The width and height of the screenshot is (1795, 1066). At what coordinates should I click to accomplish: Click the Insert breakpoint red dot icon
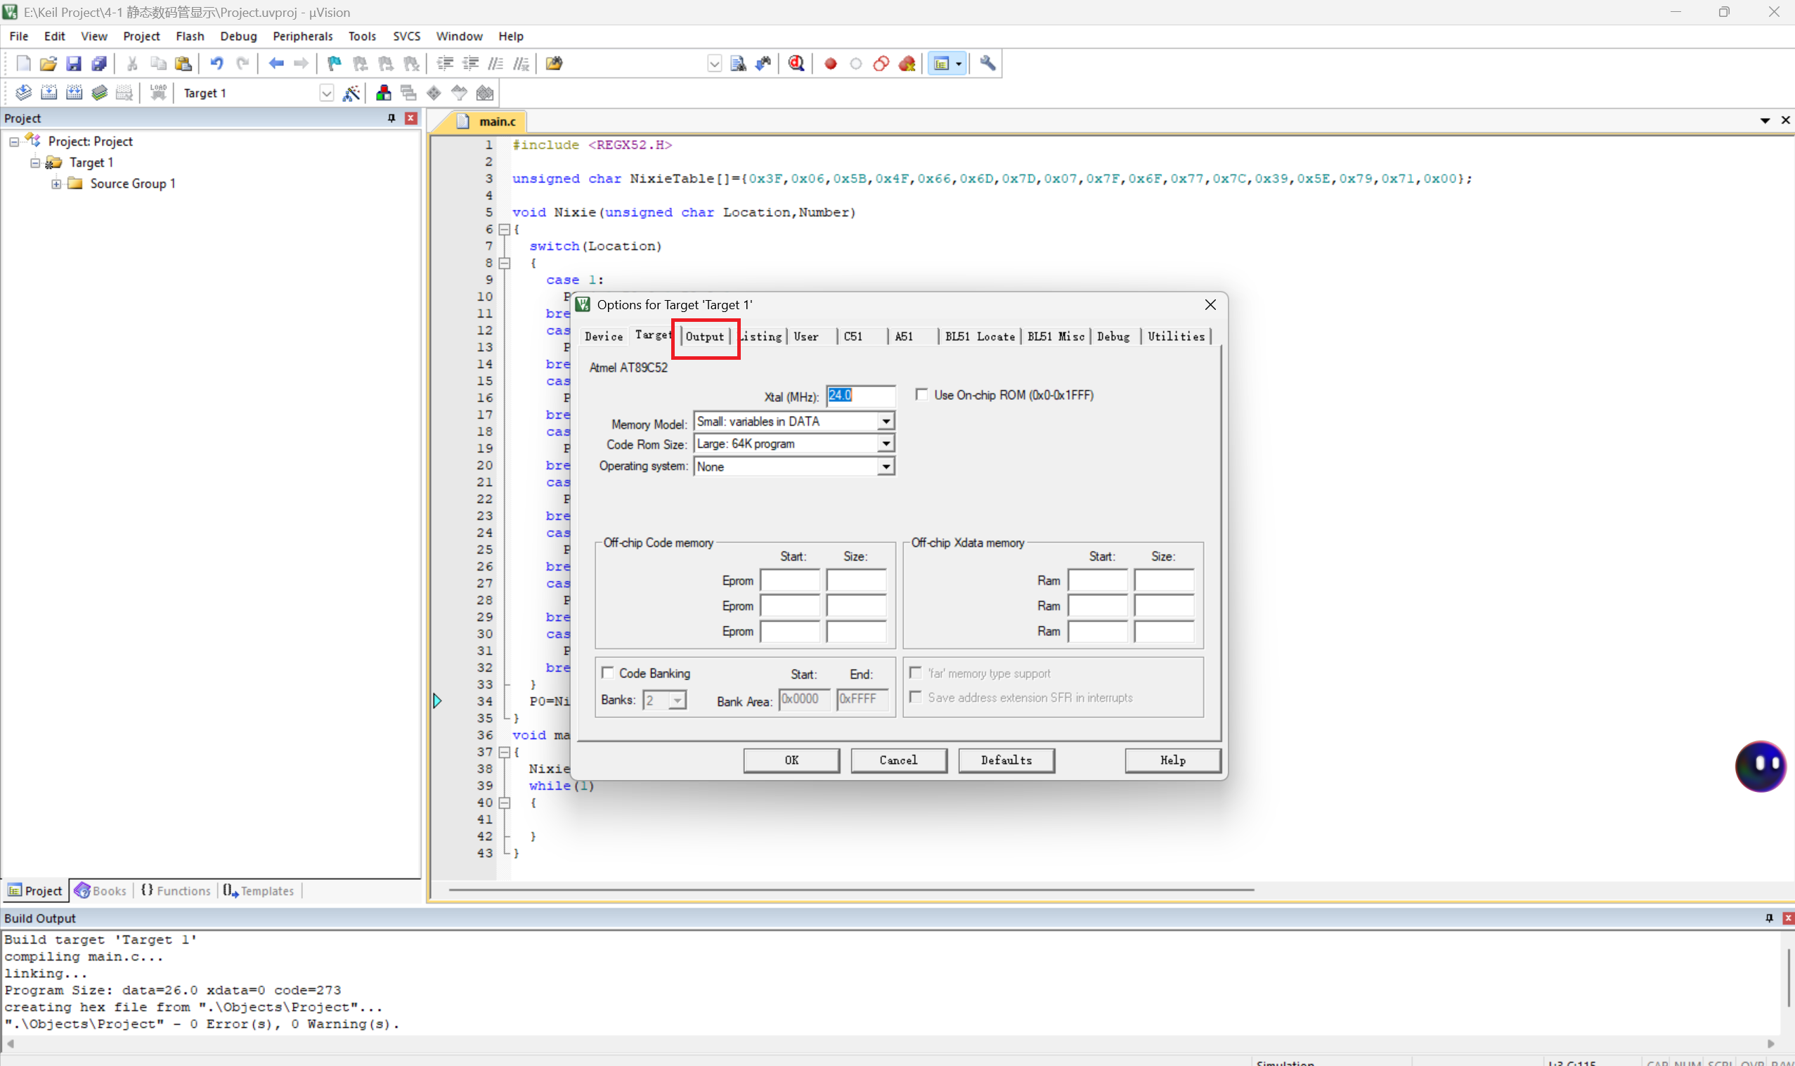point(830,63)
